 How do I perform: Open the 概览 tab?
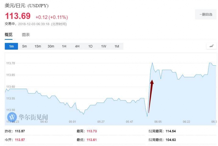[9, 34]
